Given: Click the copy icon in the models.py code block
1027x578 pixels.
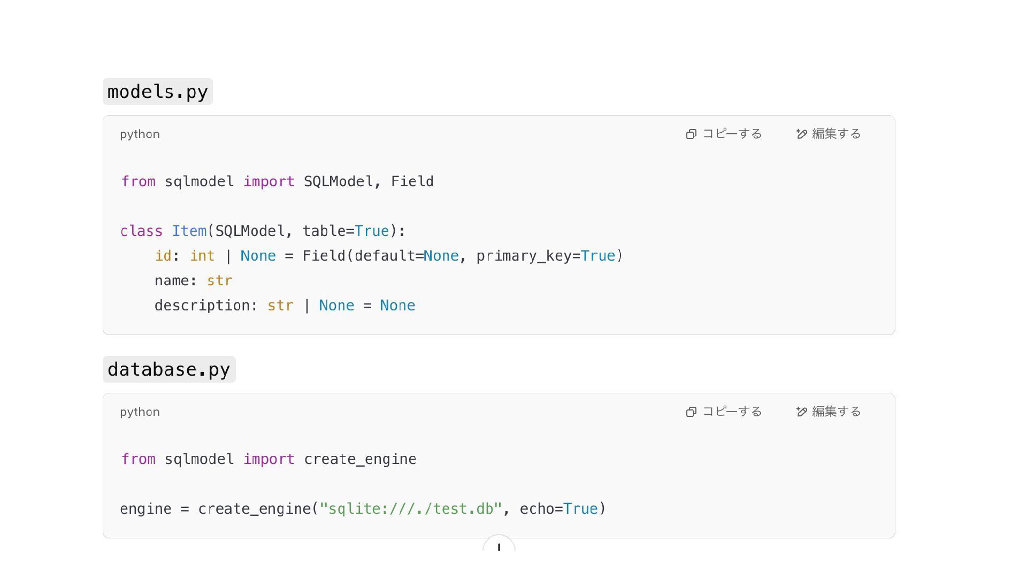Looking at the screenshot, I should point(691,134).
